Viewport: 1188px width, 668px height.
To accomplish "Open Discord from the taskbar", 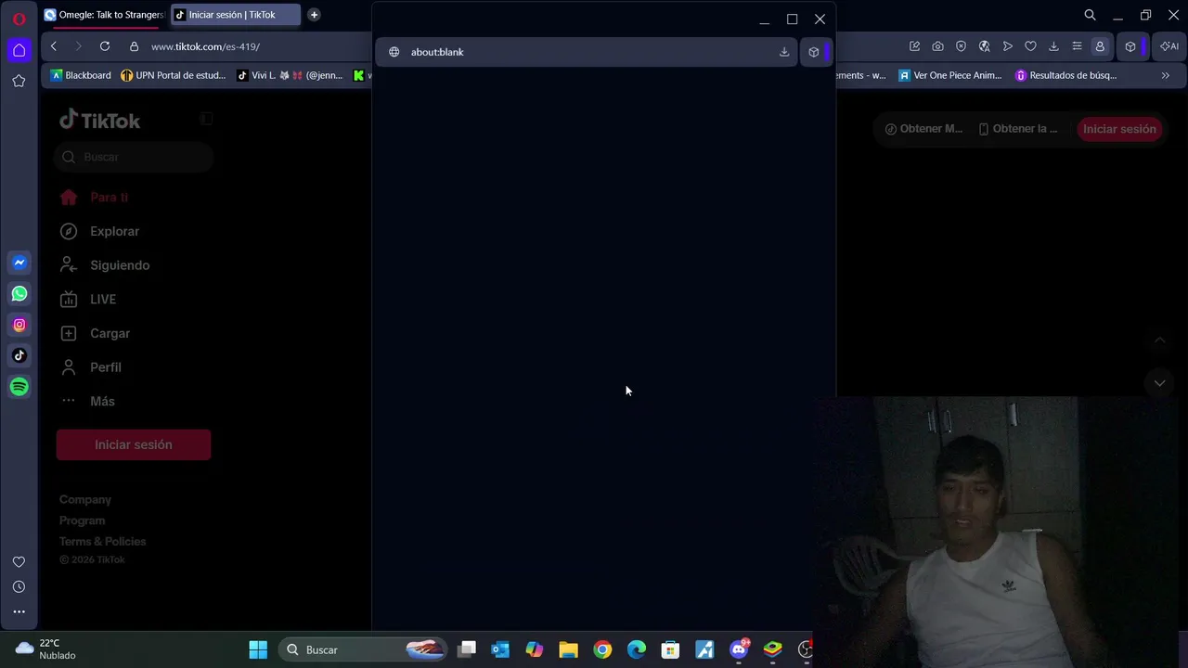I will (739, 649).
